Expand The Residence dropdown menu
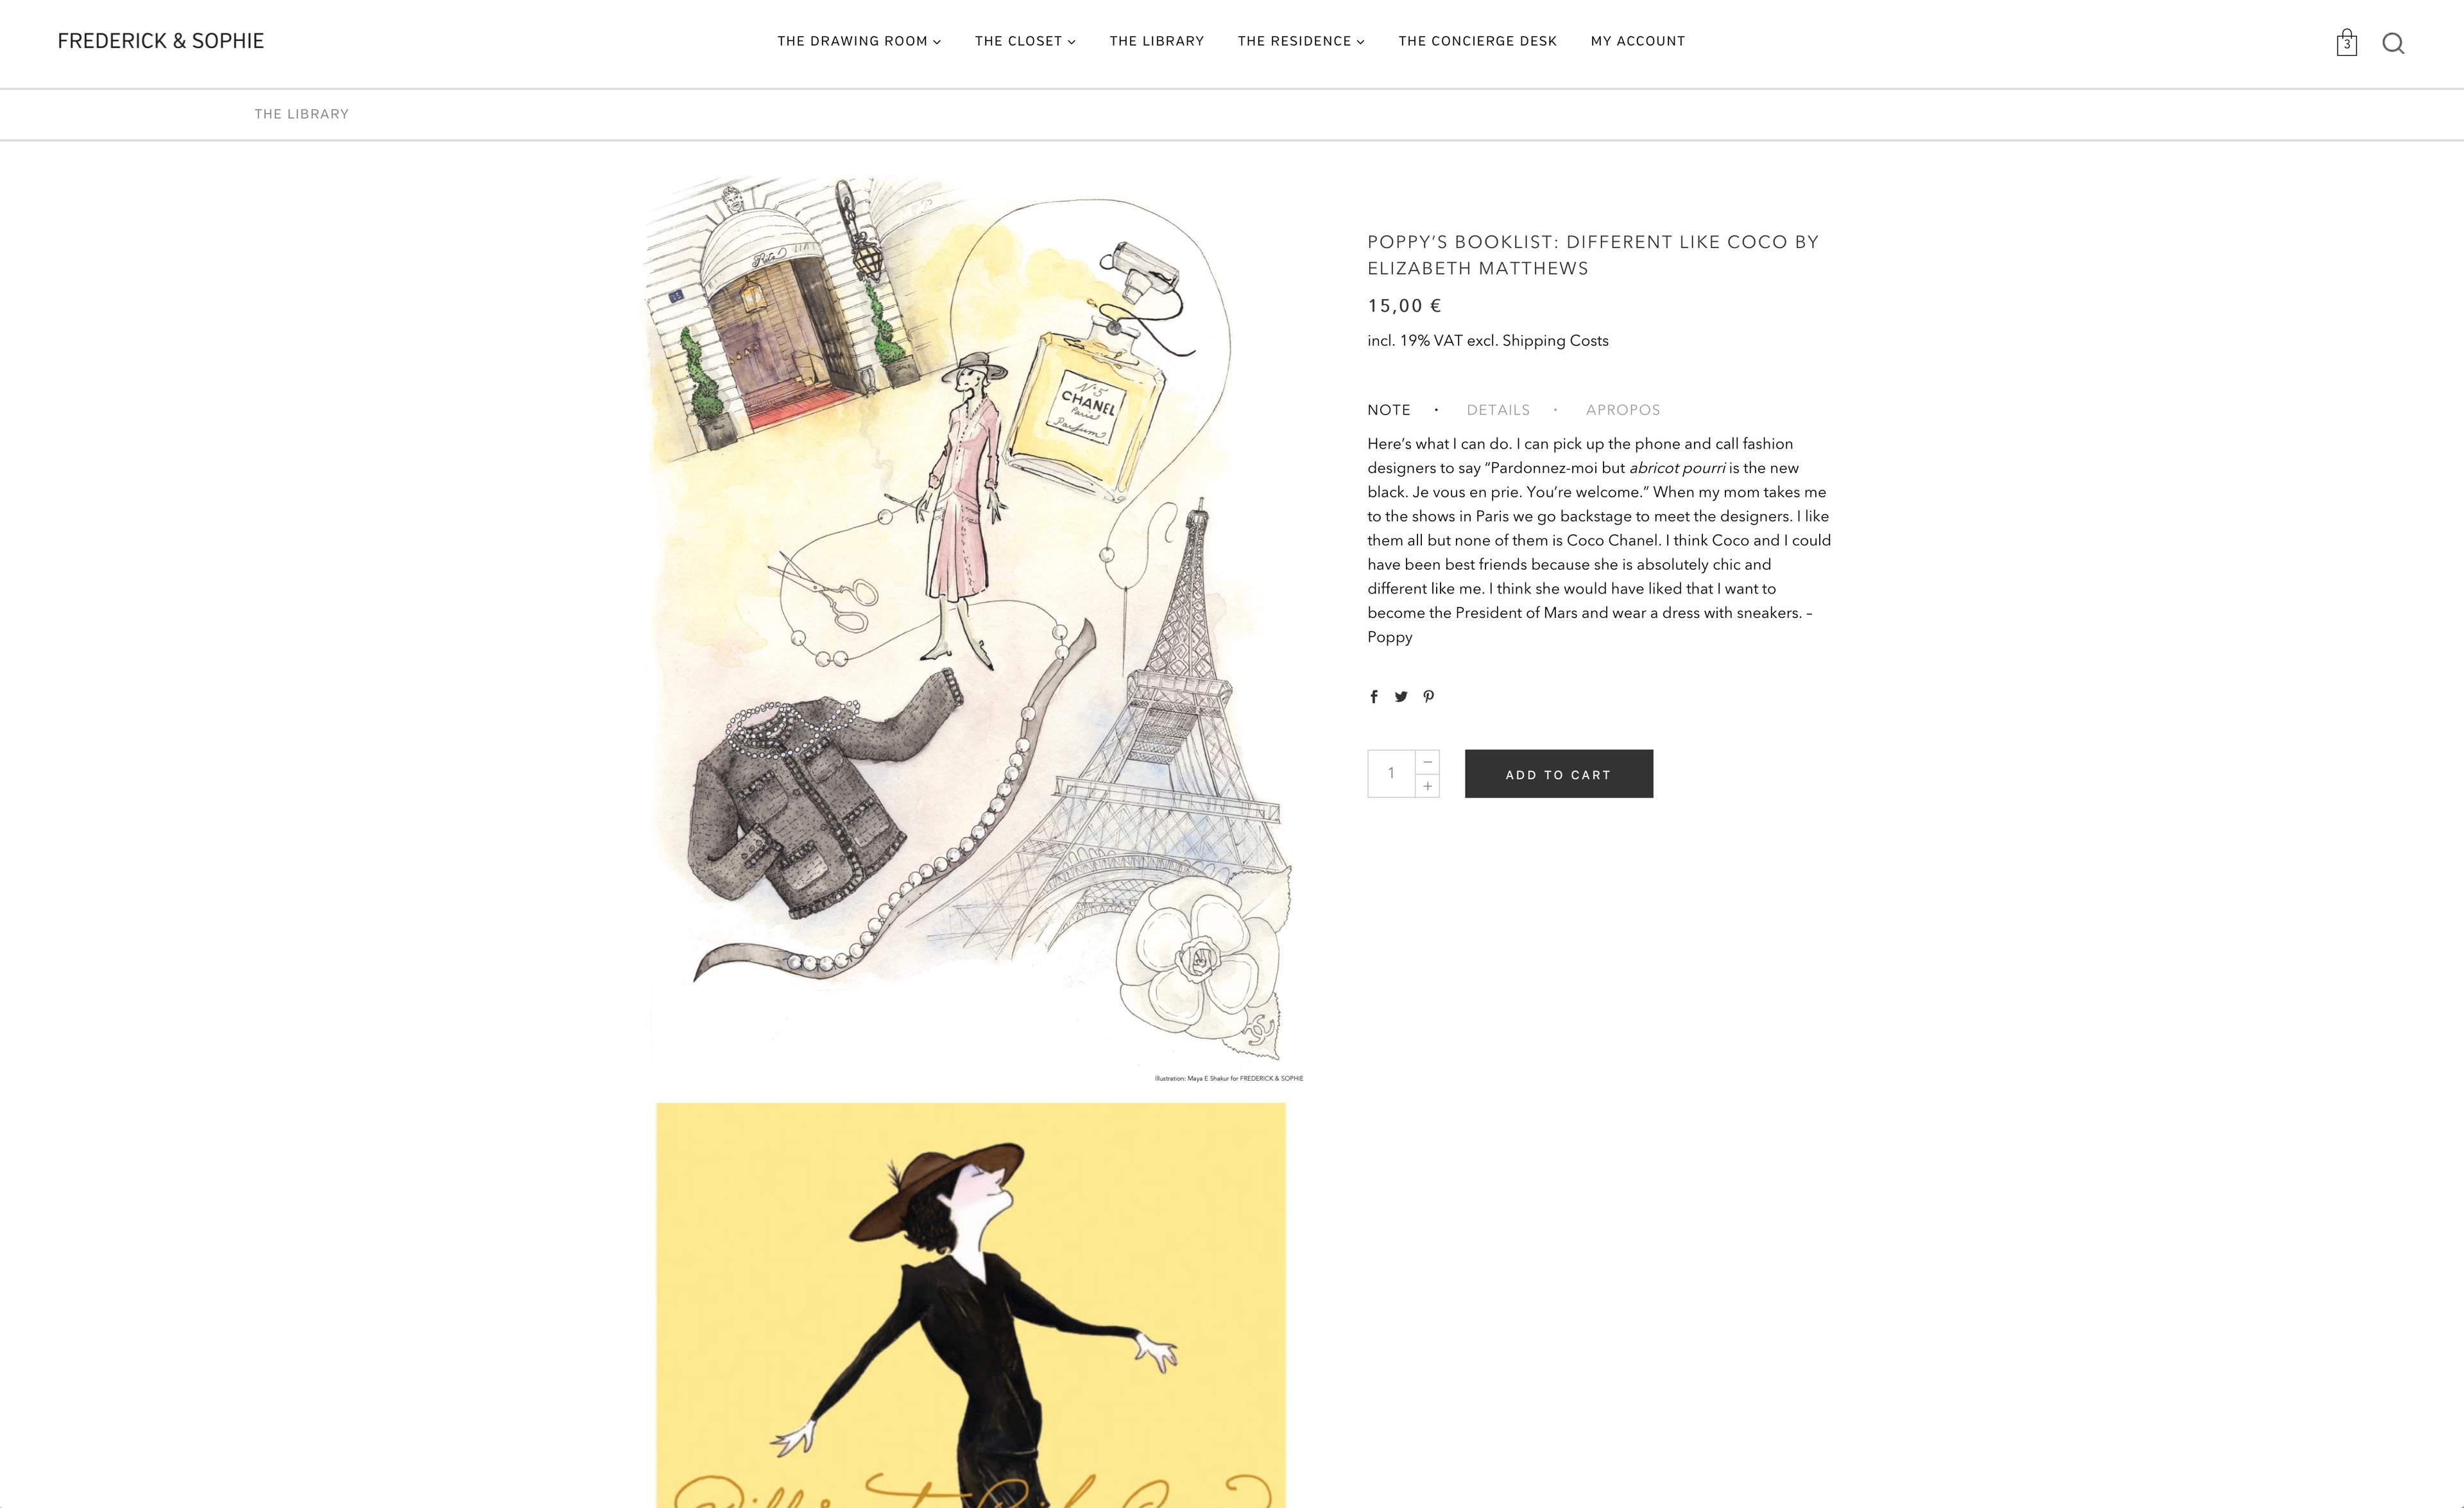This screenshot has height=1508, width=2464. (1301, 41)
